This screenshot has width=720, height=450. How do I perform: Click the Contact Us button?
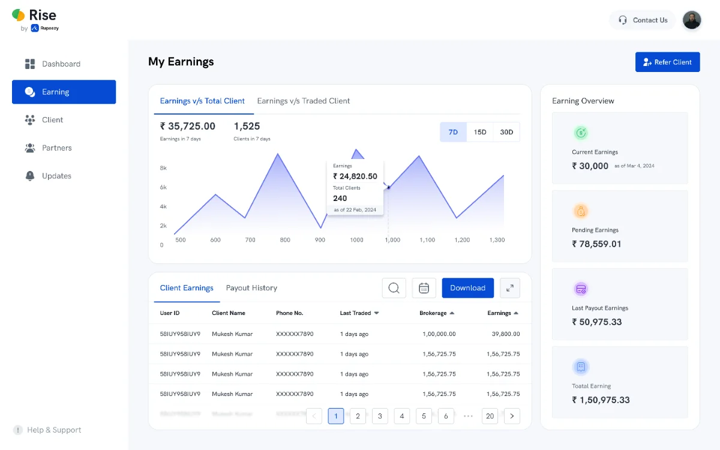click(x=643, y=20)
